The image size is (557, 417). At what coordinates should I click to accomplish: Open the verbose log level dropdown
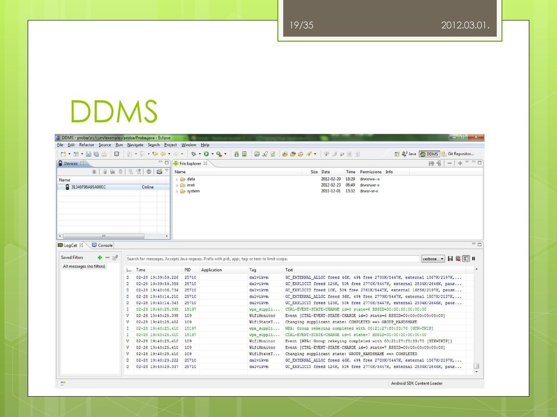point(433,259)
